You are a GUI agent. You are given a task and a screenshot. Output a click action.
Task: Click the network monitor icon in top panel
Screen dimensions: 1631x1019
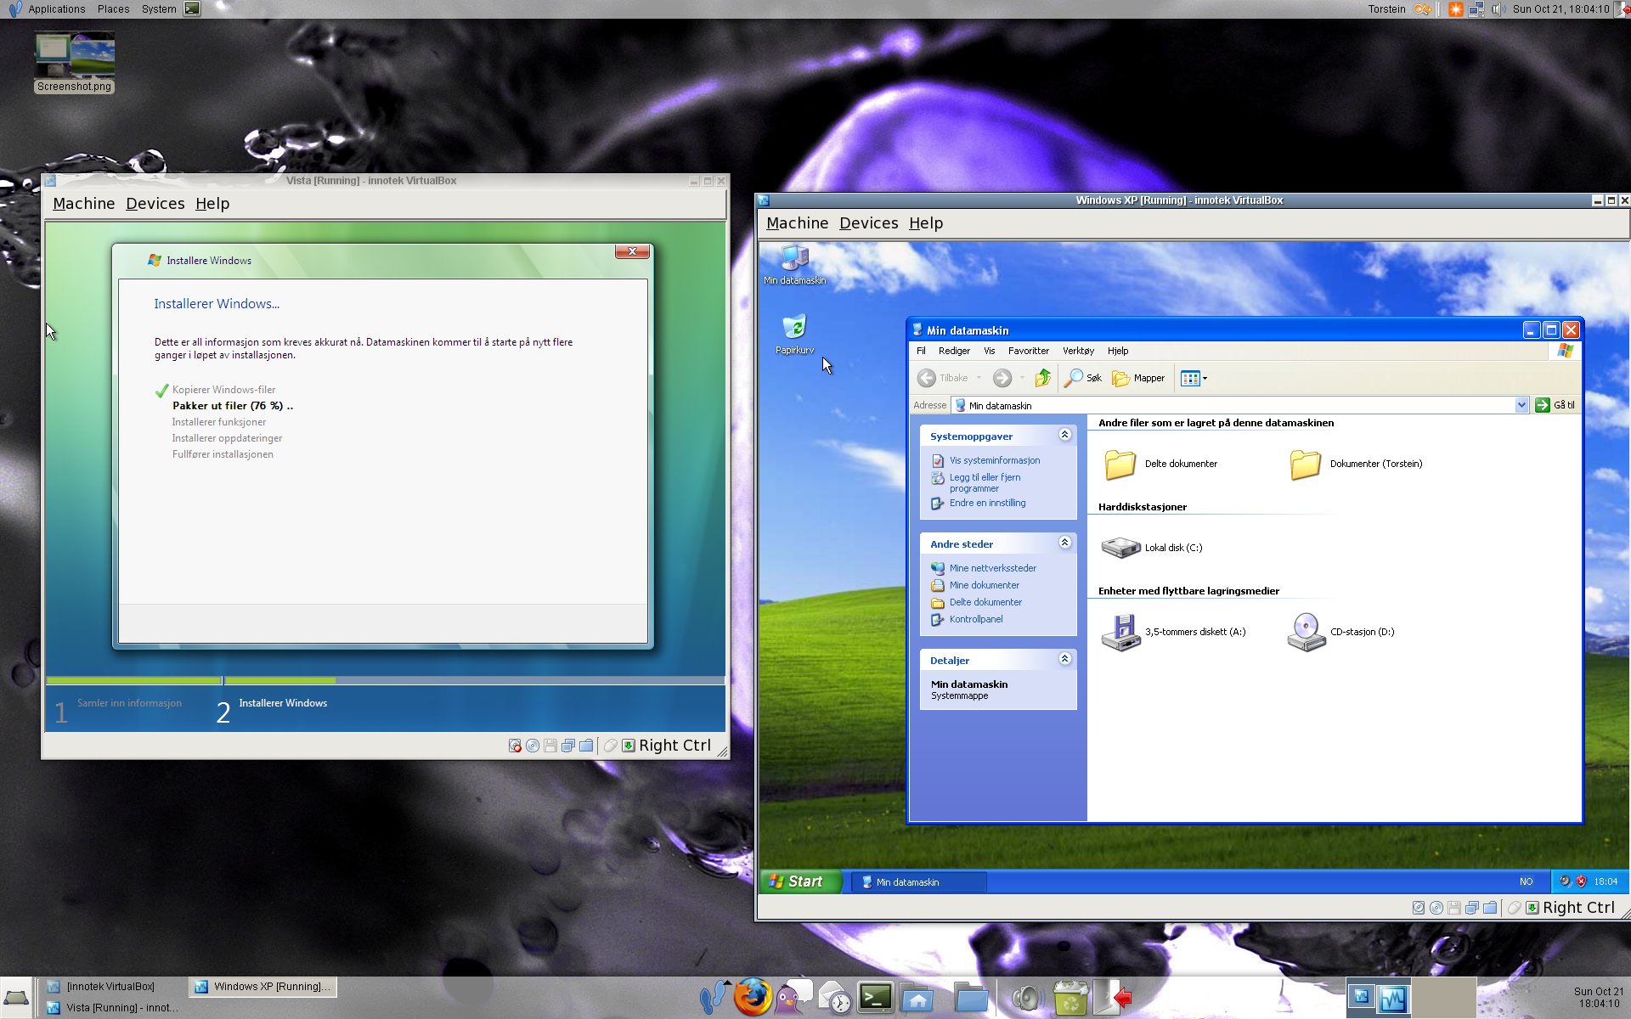pos(1476,9)
